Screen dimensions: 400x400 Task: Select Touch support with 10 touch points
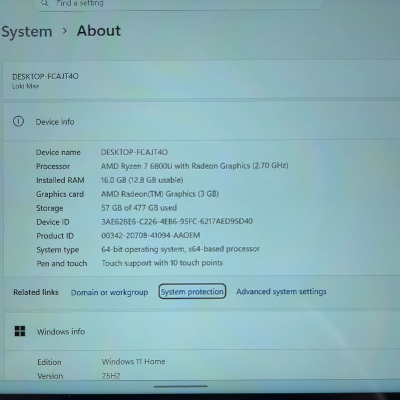point(162,263)
